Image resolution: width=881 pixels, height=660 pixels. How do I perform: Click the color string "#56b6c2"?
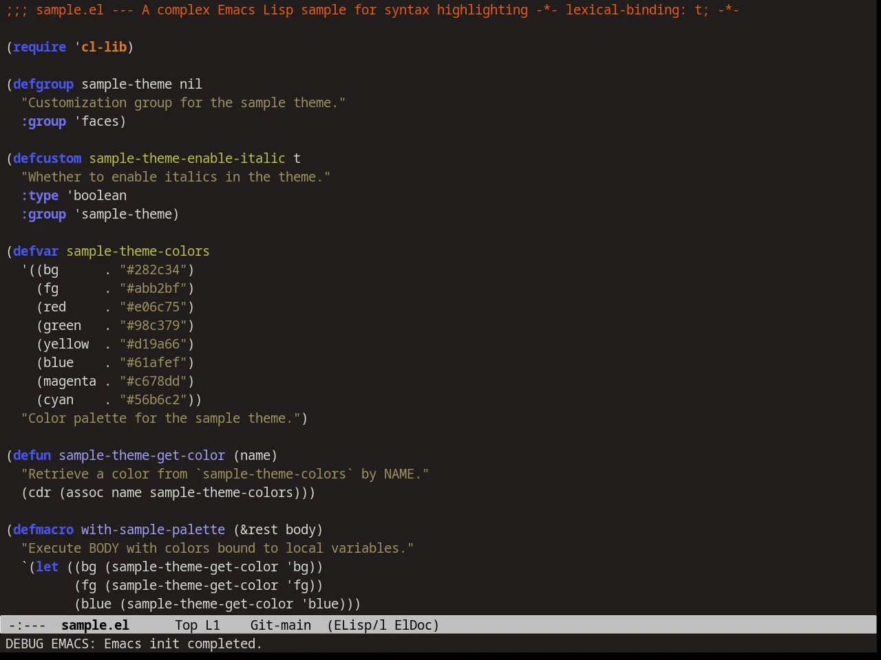tap(153, 399)
